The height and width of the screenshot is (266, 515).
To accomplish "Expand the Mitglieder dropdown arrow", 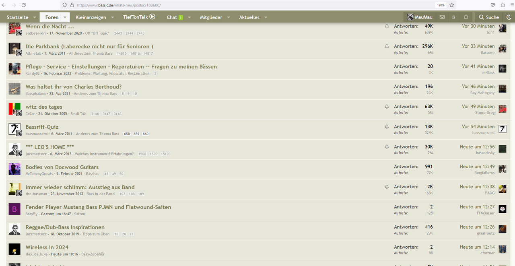I will click(x=228, y=17).
